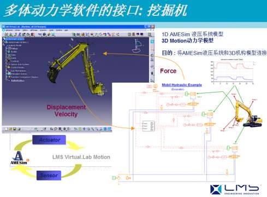Select the Analysis Model tree node
The width and height of the screenshot is (267, 197).
coord(15,45)
